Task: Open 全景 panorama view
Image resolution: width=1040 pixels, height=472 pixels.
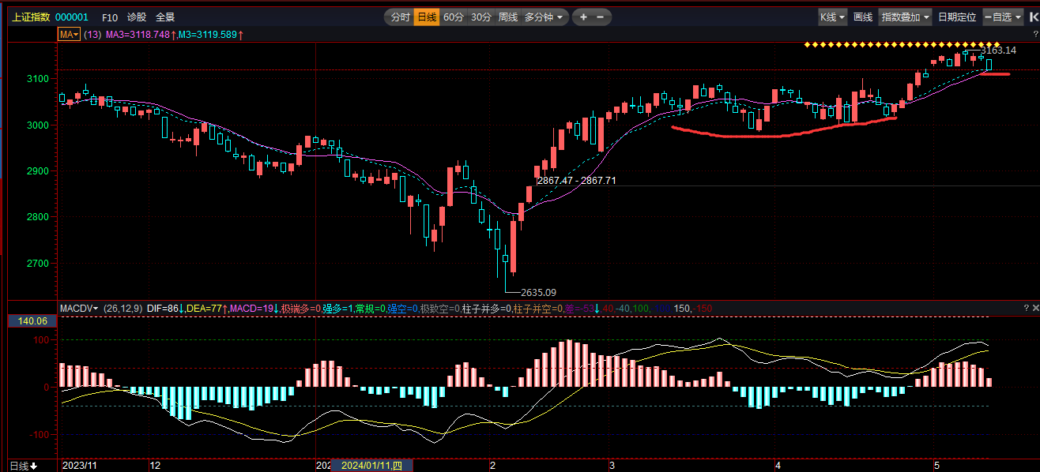Action: 165,17
